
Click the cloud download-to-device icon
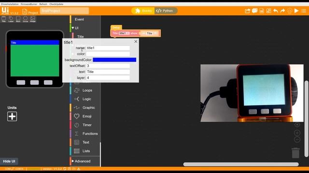[290, 11]
